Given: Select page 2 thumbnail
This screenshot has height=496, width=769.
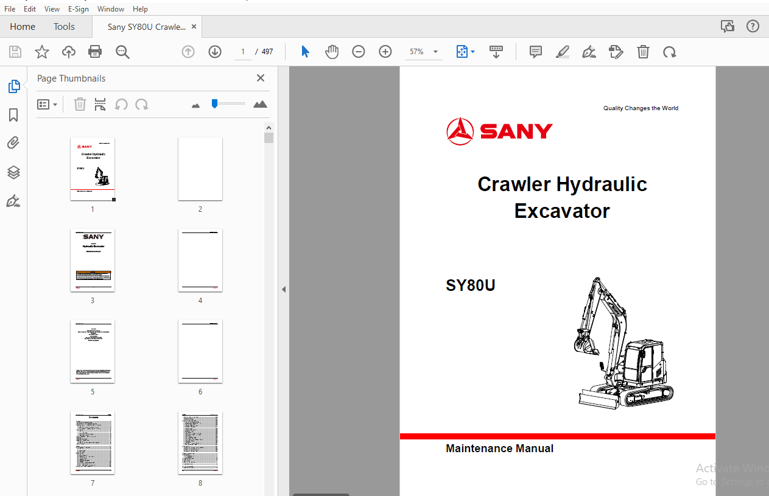Looking at the screenshot, I should 200,169.
